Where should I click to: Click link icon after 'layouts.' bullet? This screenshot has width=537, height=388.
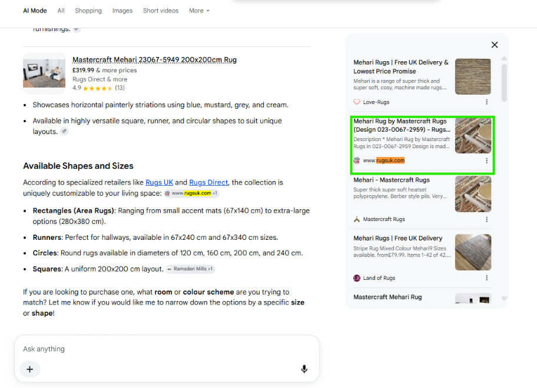tap(64, 131)
